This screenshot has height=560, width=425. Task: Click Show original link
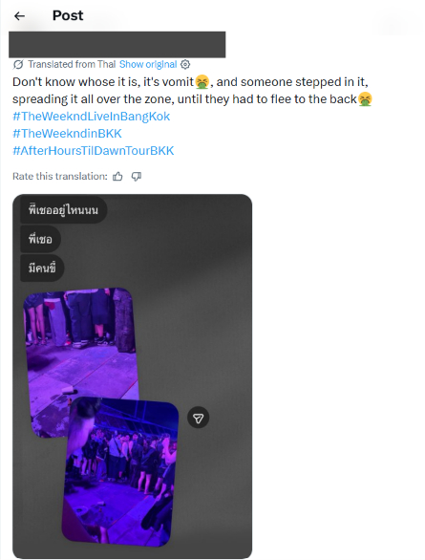pos(148,64)
